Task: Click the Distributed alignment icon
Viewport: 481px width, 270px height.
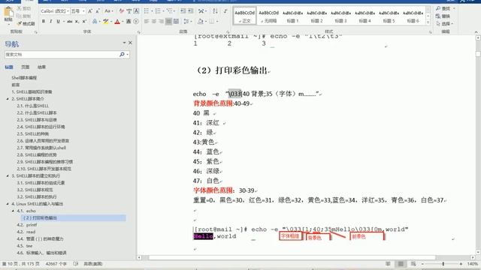Action: 176,22
